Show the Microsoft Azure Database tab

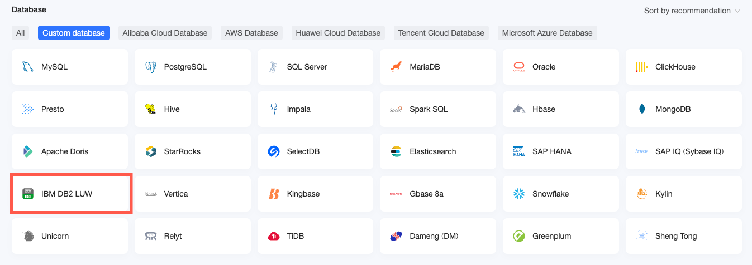[547, 33]
